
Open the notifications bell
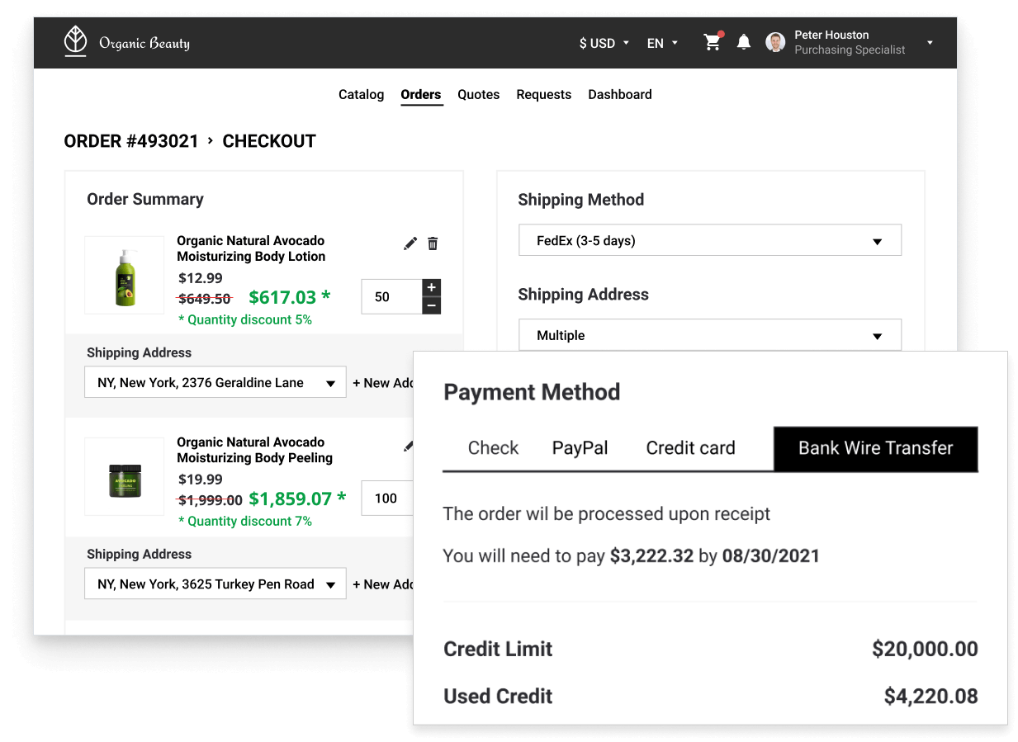(744, 43)
